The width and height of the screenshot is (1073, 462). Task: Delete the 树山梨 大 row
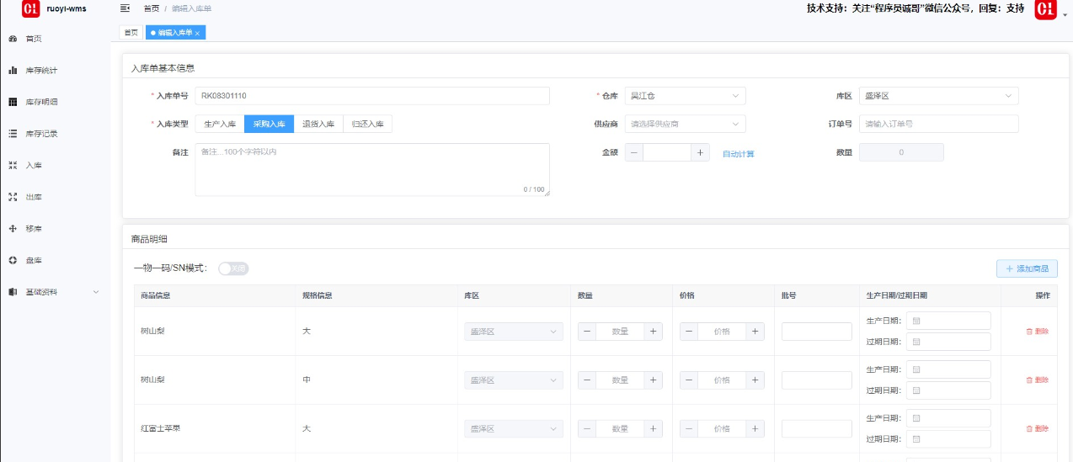tap(1038, 332)
